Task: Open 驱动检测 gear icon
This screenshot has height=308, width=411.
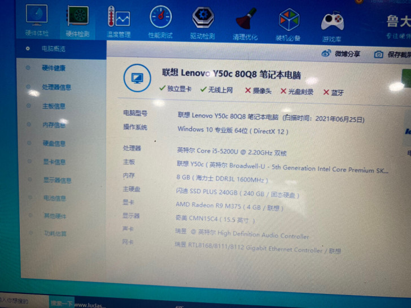Action: pos(203,24)
